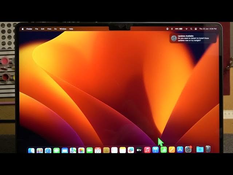
Task: Open Notes app in the Dock
Action: coord(123,150)
